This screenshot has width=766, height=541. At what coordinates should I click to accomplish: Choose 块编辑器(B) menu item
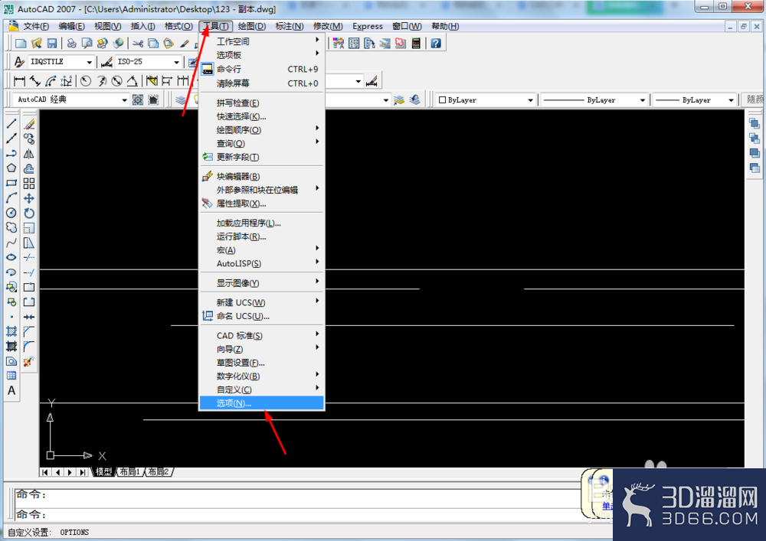[x=261, y=176]
